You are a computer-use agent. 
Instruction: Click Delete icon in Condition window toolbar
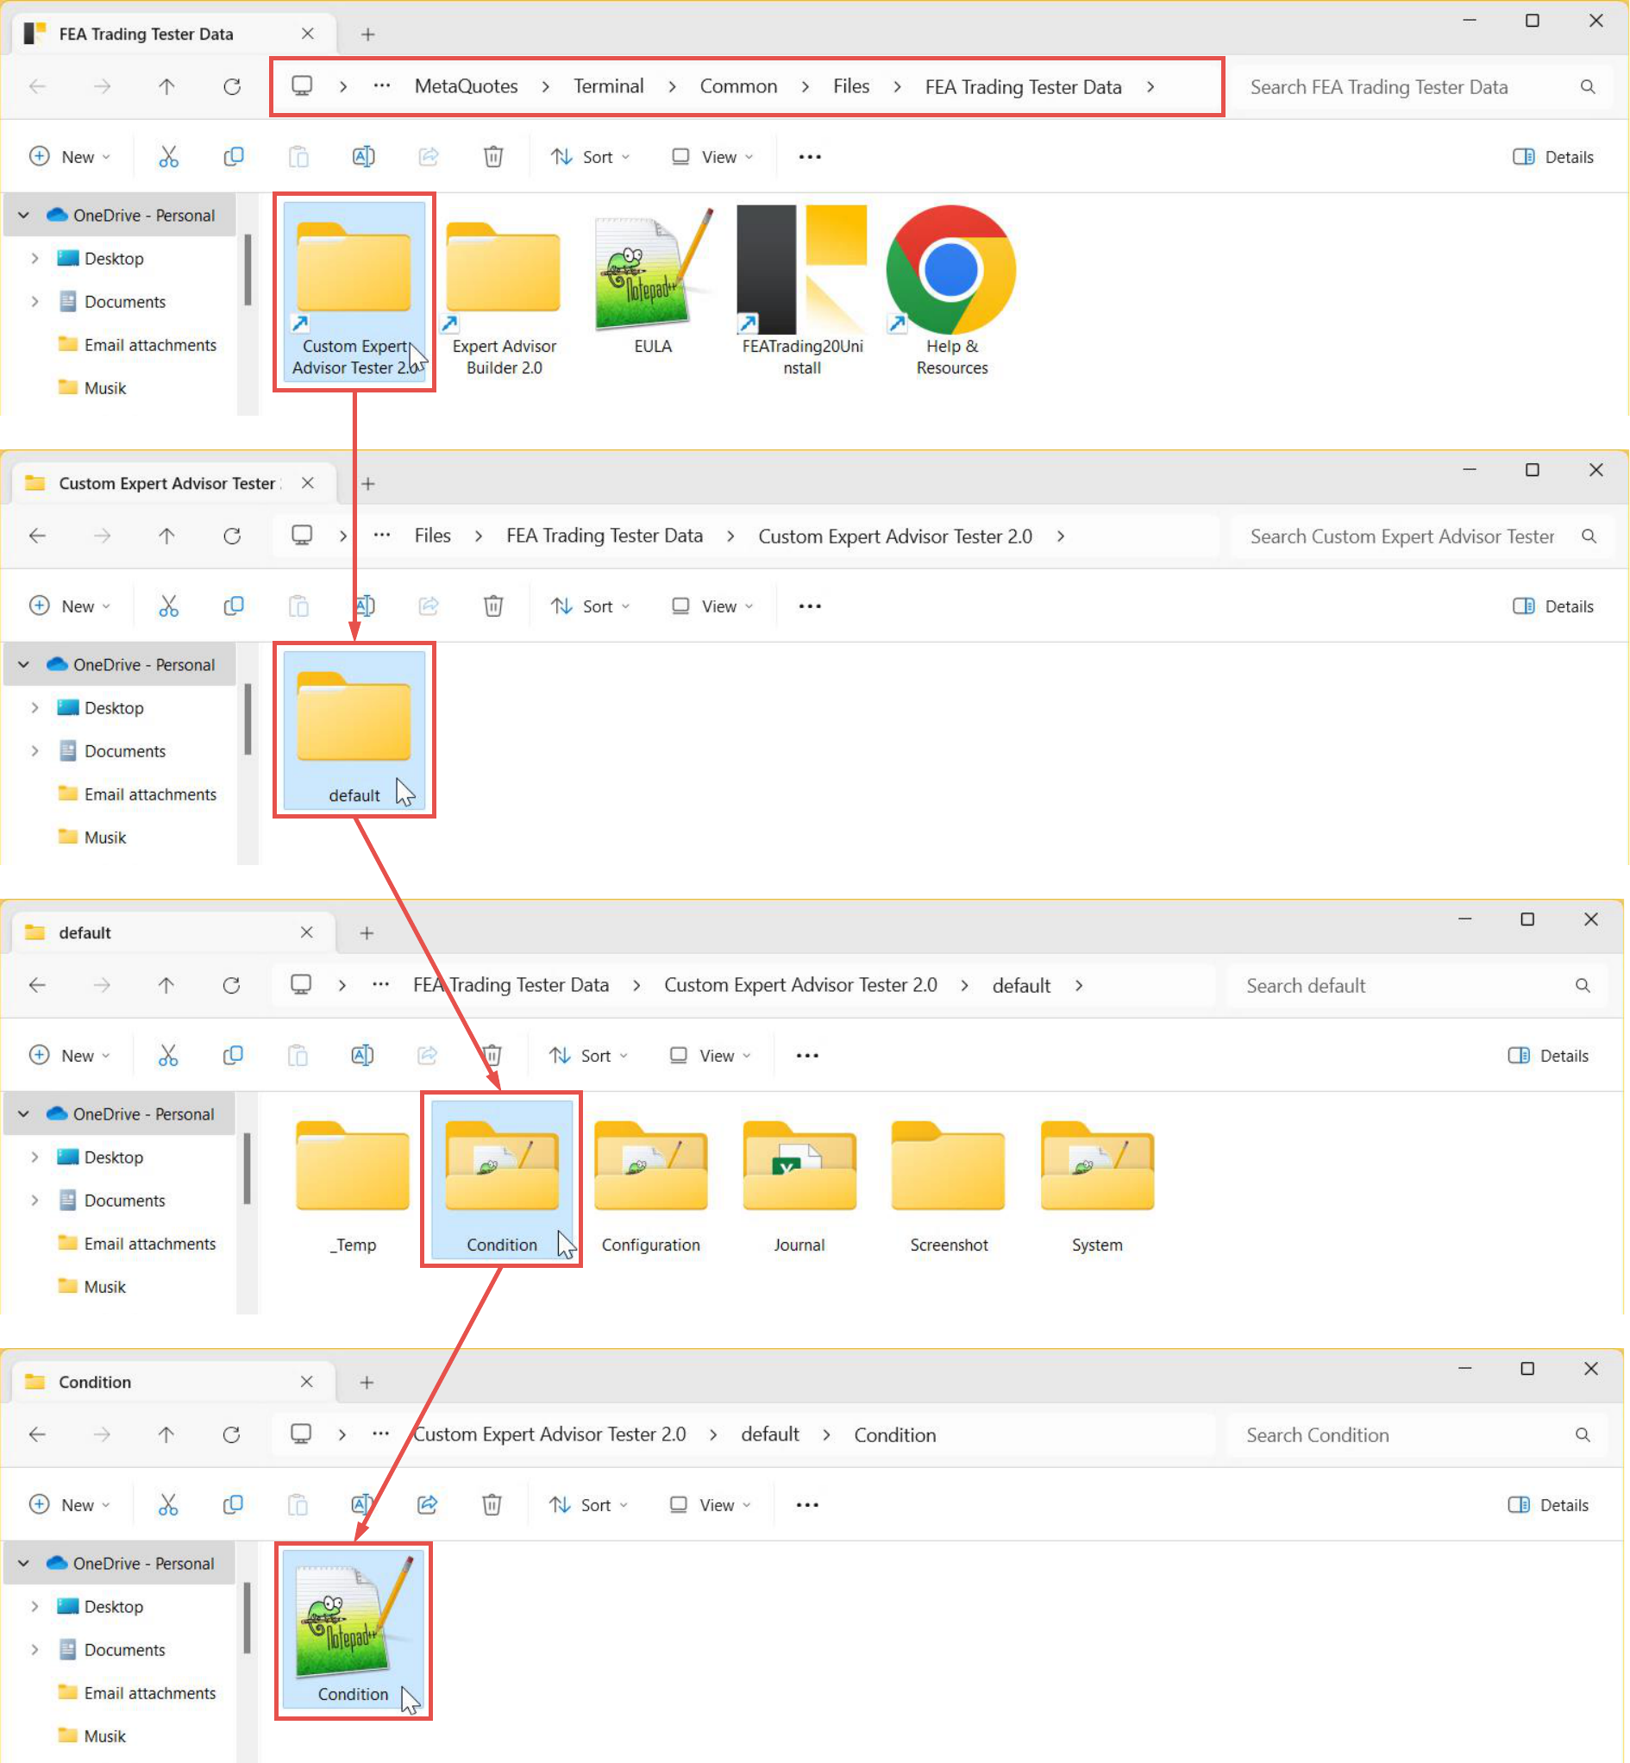click(492, 1504)
